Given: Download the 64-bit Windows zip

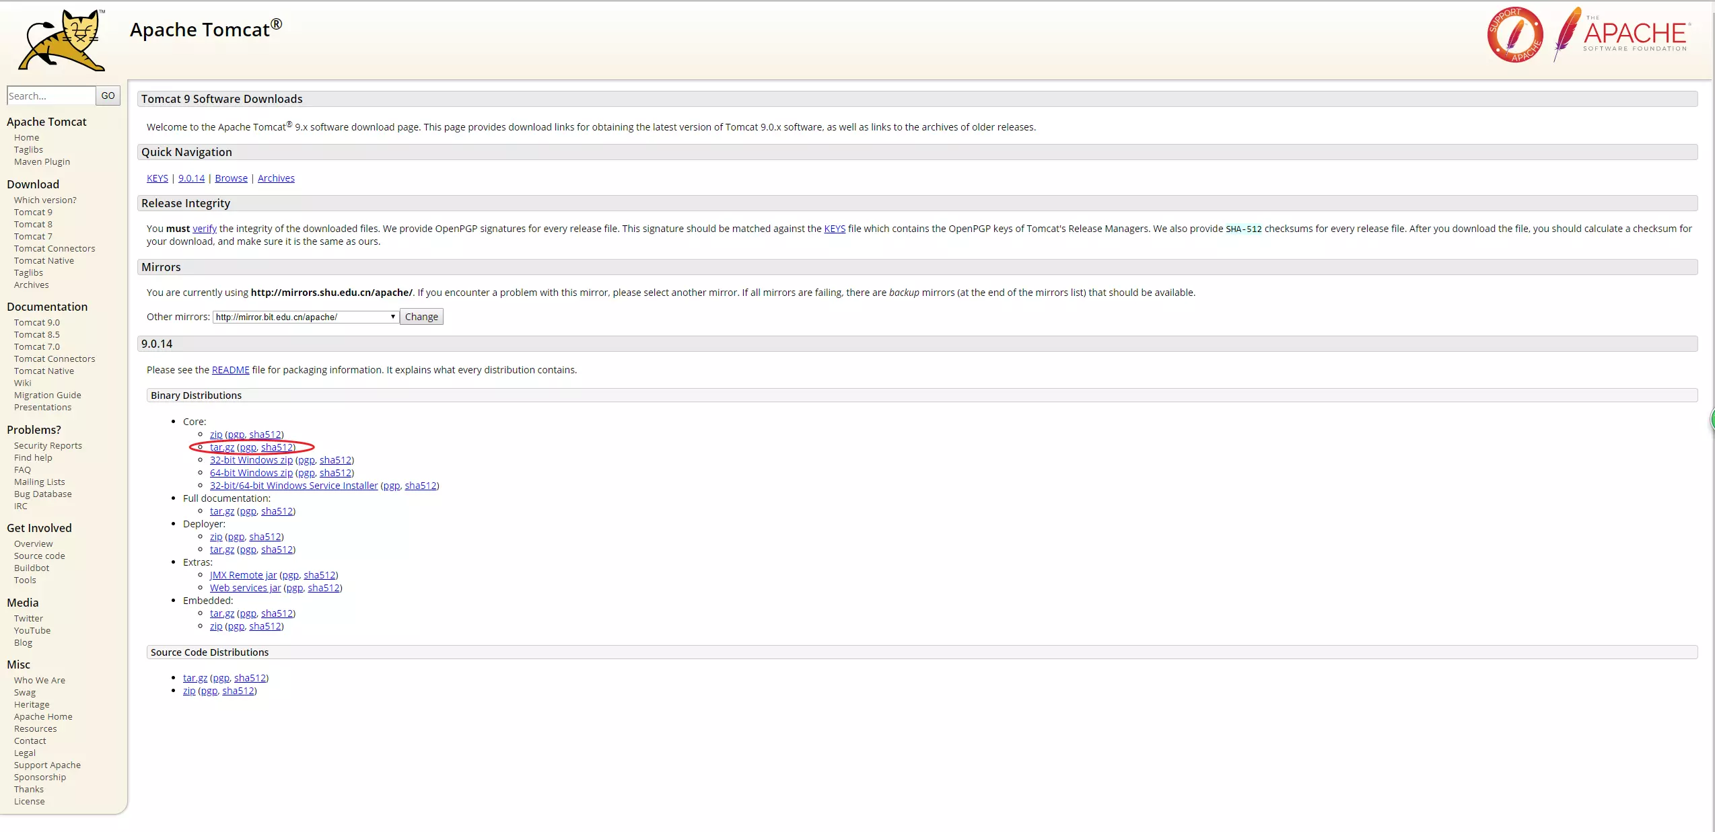Looking at the screenshot, I should [x=251, y=473].
